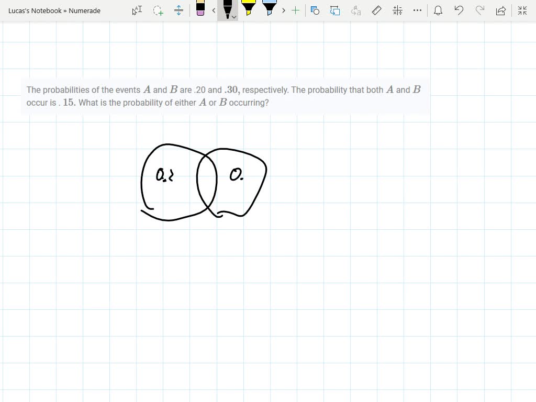Click the Insert Space tool

point(178,10)
